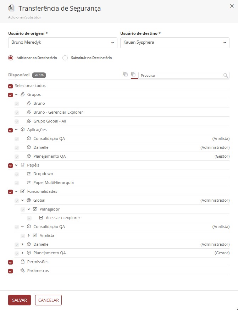Click the Parâmetros gears icon
The width and height of the screenshot is (238, 310).
[23, 271]
